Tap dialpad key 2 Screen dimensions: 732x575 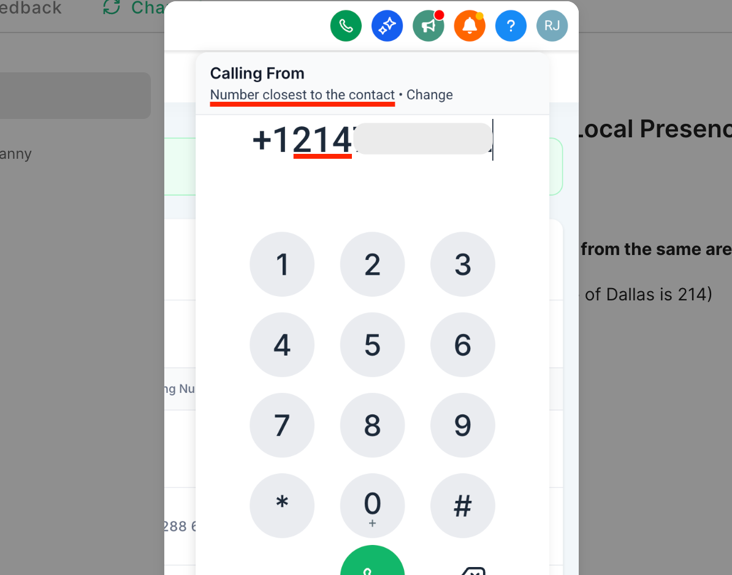tap(373, 264)
